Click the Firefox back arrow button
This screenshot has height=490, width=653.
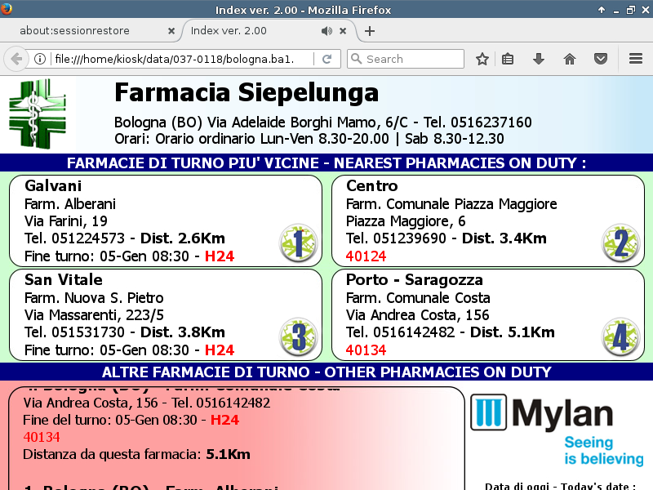tap(16, 59)
